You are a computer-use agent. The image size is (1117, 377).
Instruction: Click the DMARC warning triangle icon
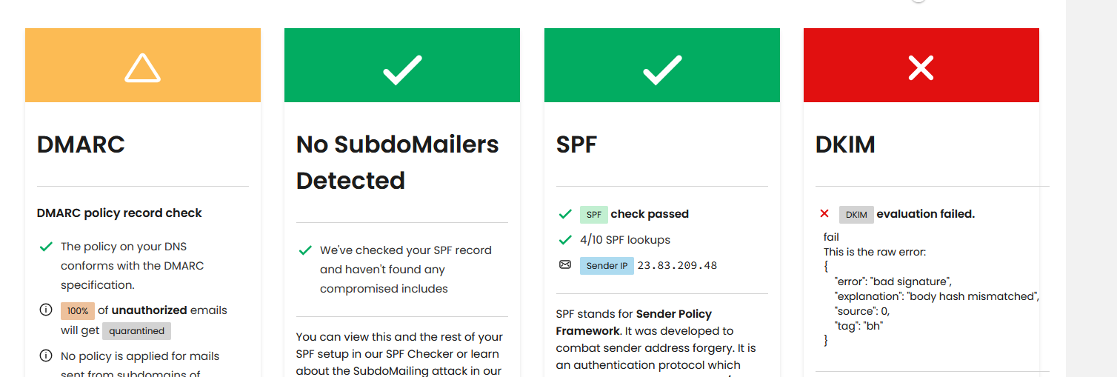point(142,67)
